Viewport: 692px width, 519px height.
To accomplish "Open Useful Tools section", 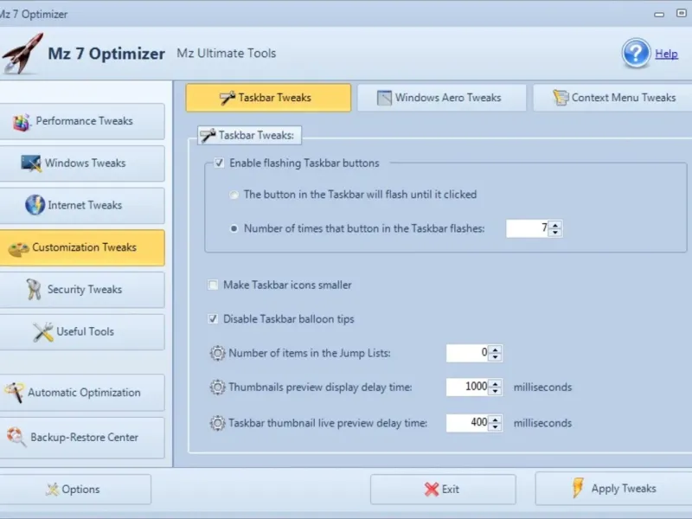I will (82, 332).
